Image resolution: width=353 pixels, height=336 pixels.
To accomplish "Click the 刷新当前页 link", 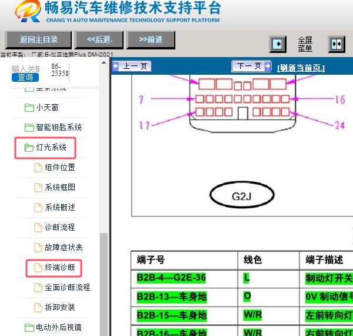I will 301,68.
